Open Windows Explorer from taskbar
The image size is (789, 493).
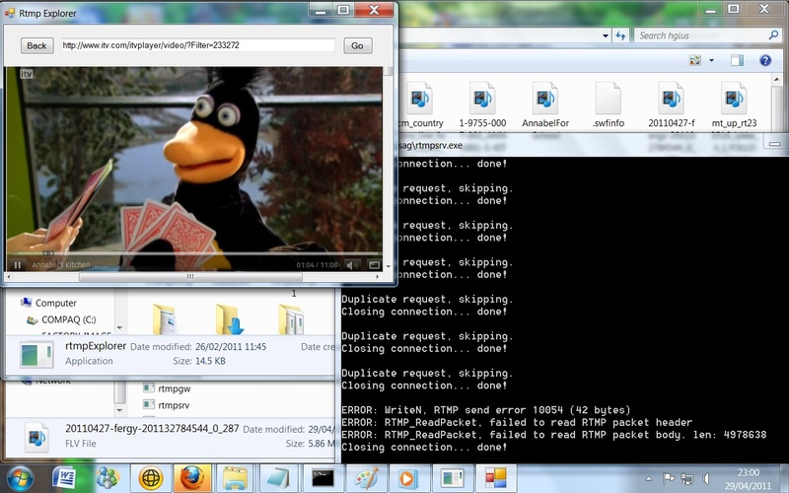point(235,478)
